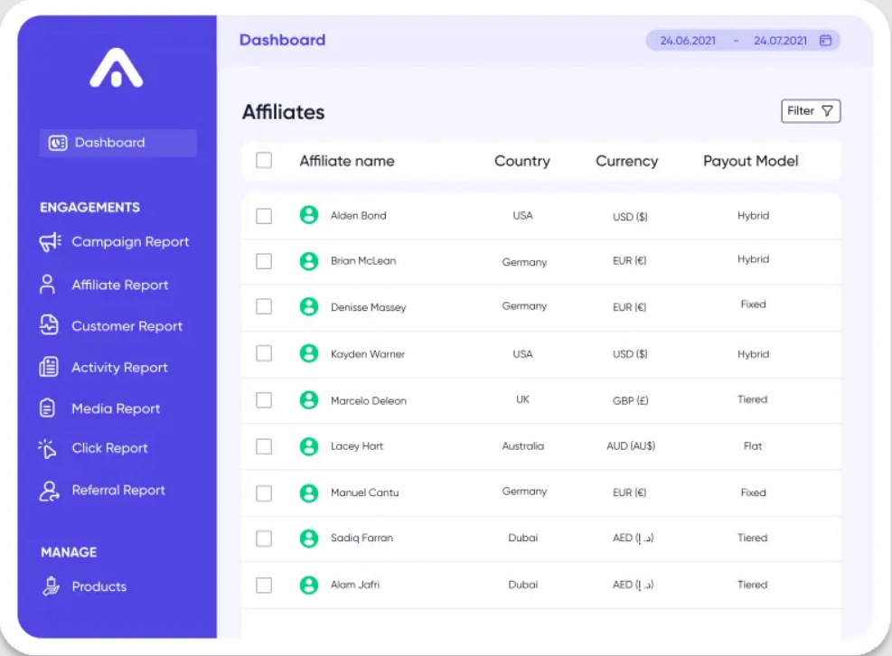Screen dimensions: 892x656
Task: Click the Flat payout model cell
Action: 753,446
